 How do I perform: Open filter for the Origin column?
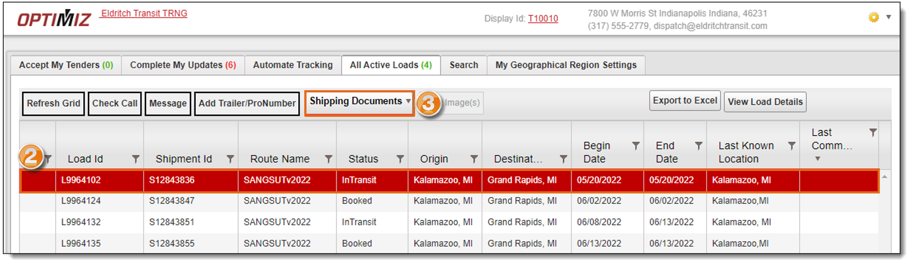coord(473,159)
